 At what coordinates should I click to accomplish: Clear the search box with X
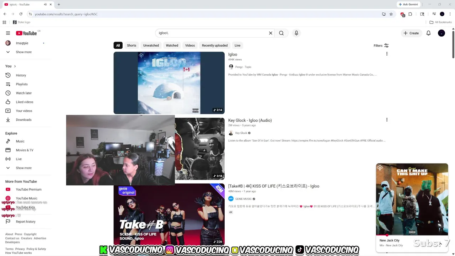coord(271,33)
